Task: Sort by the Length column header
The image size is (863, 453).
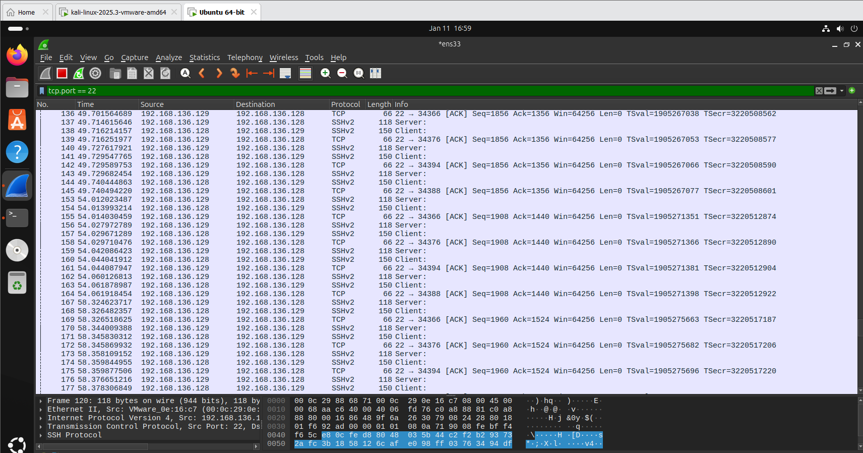Action: coord(379,104)
